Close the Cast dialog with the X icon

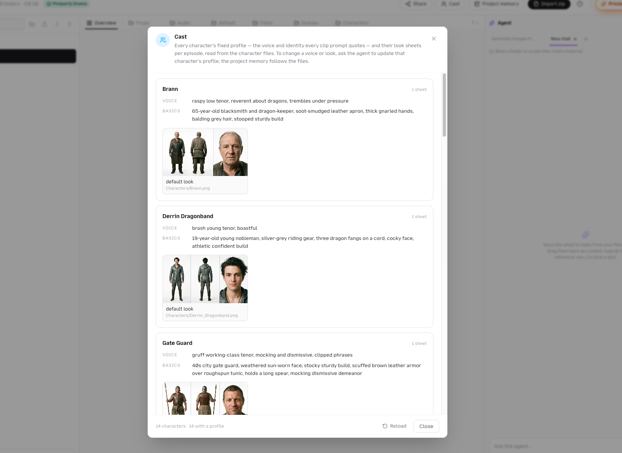point(434,39)
